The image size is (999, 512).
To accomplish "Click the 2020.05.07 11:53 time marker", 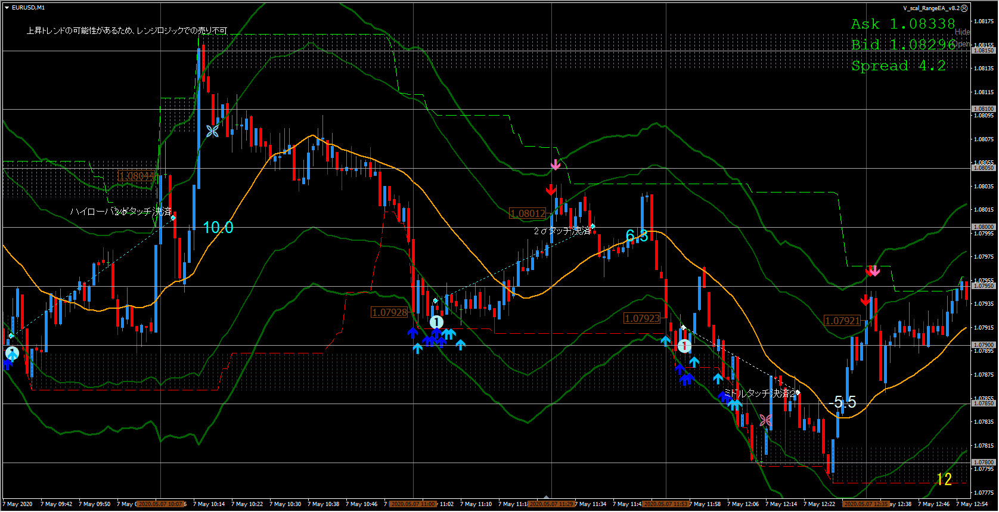I will coord(666,504).
